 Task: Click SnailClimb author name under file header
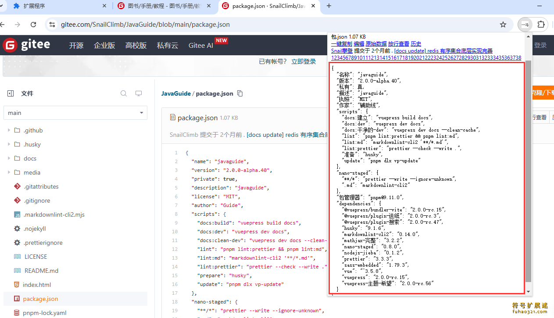[x=184, y=135]
